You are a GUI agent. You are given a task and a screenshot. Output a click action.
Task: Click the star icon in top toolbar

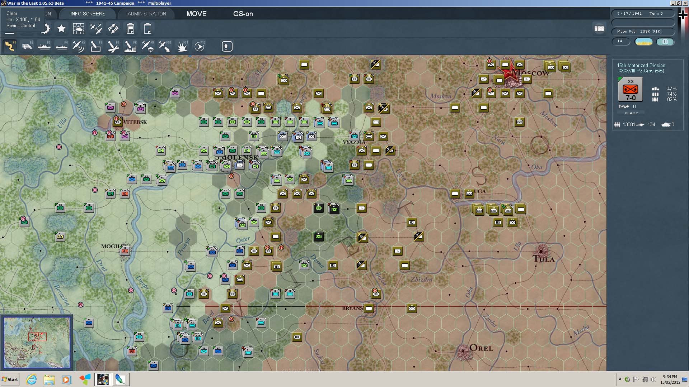coord(61,28)
